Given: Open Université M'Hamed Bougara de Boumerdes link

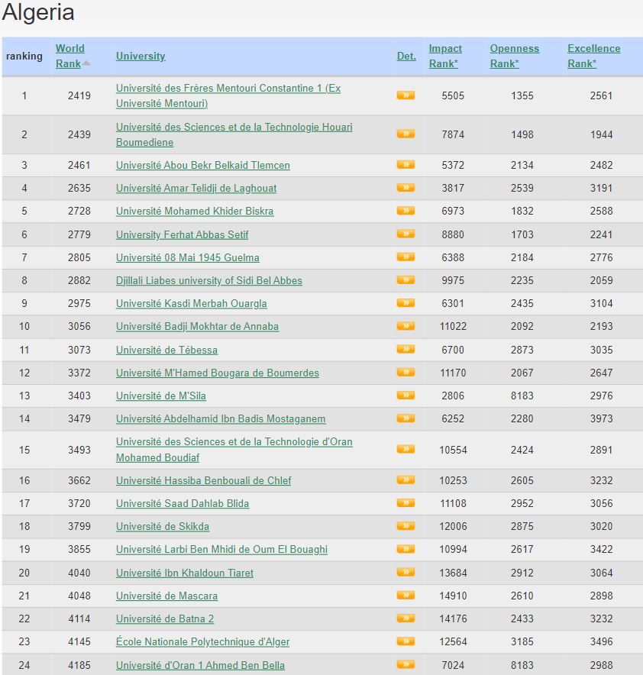Looking at the screenshot, I should pos(218,373).
